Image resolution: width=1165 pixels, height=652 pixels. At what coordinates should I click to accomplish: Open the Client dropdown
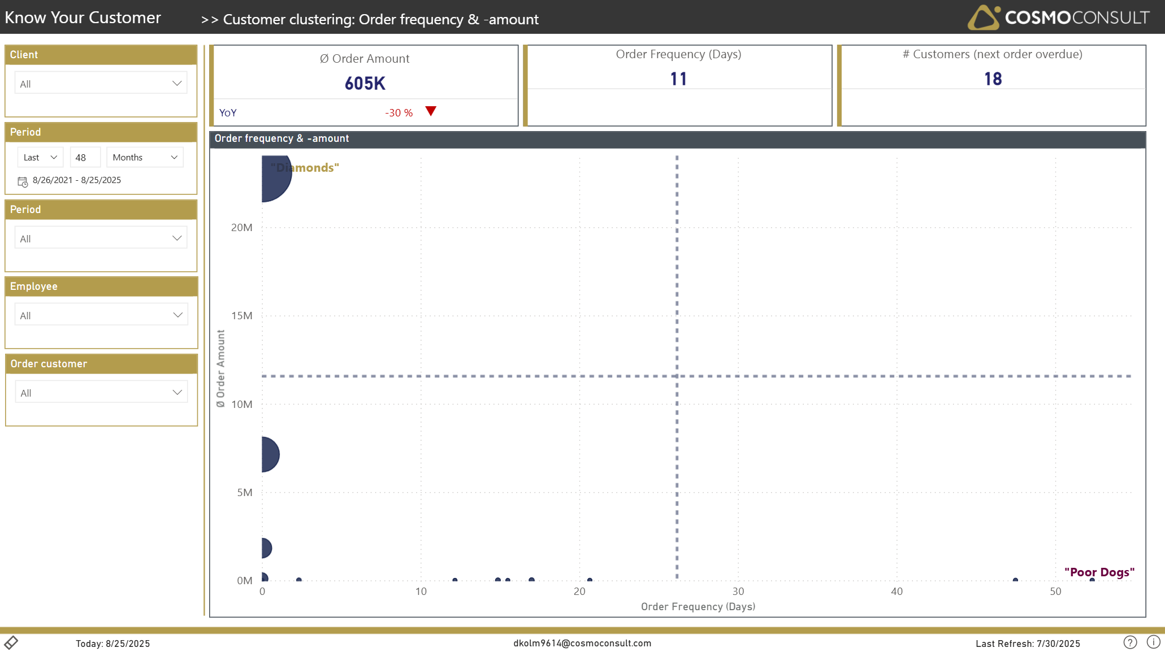101,84
